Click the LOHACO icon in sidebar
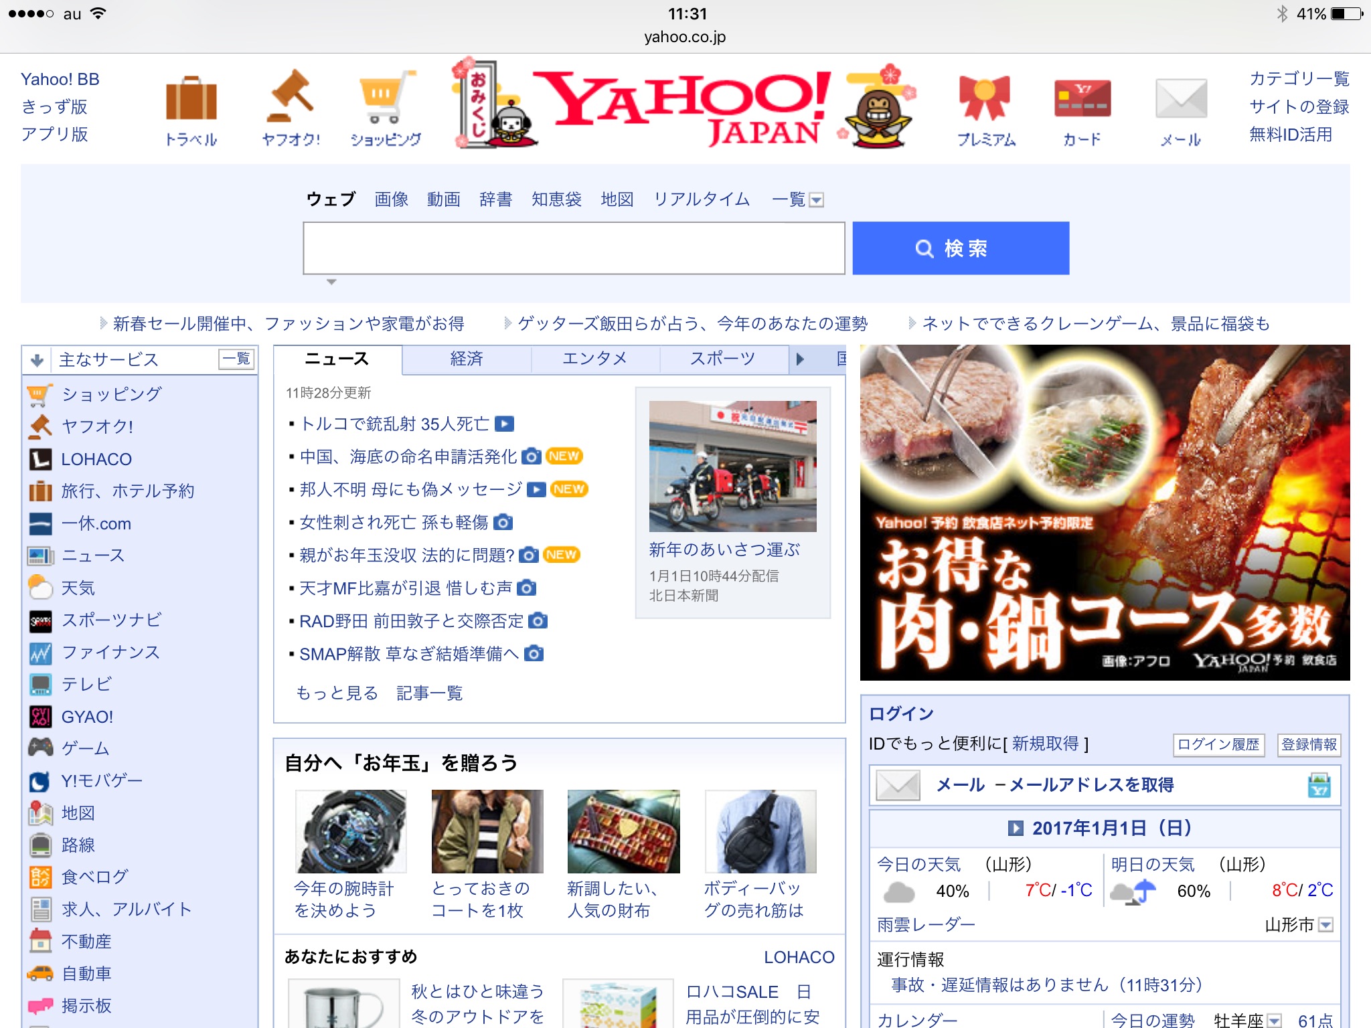 tap(39, 459)
